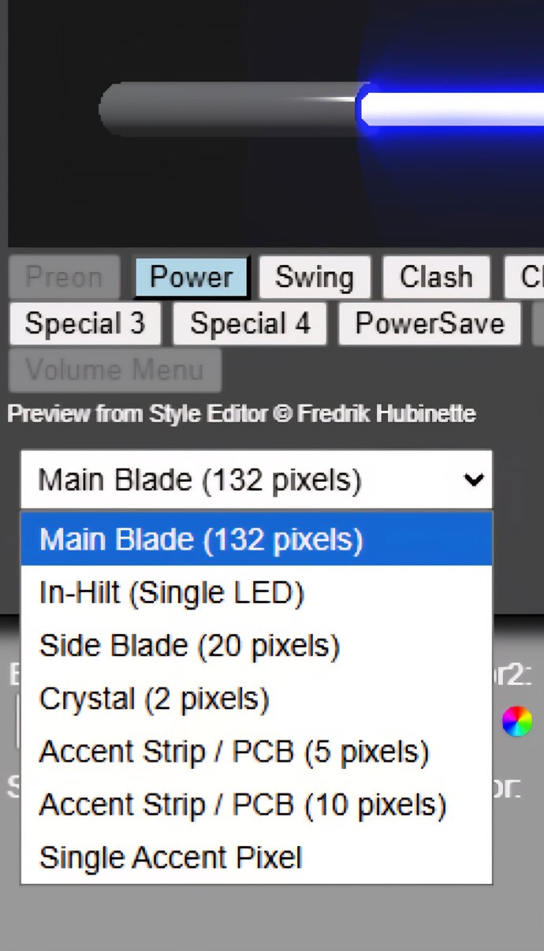
Task: Trigger the Swing effect button
Action: point(315,278)
